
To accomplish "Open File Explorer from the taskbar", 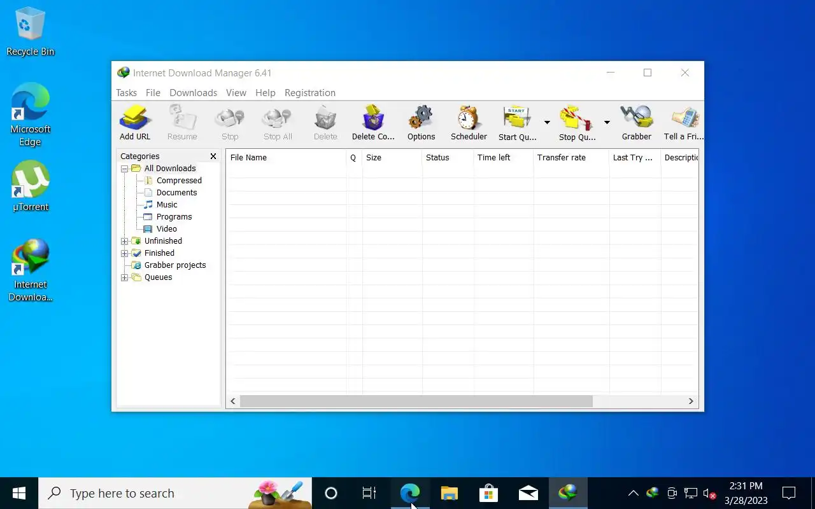I will click(450, 493).
